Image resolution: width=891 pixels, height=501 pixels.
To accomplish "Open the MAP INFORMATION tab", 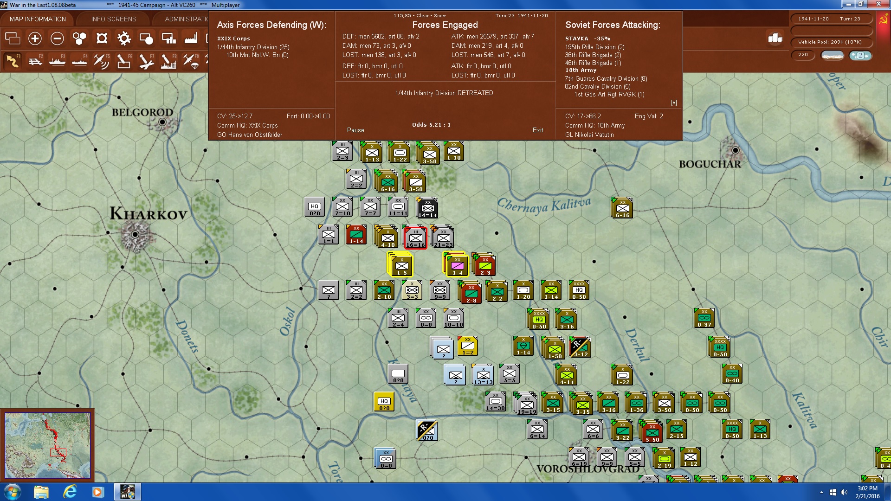I will [x=38, y=19].
